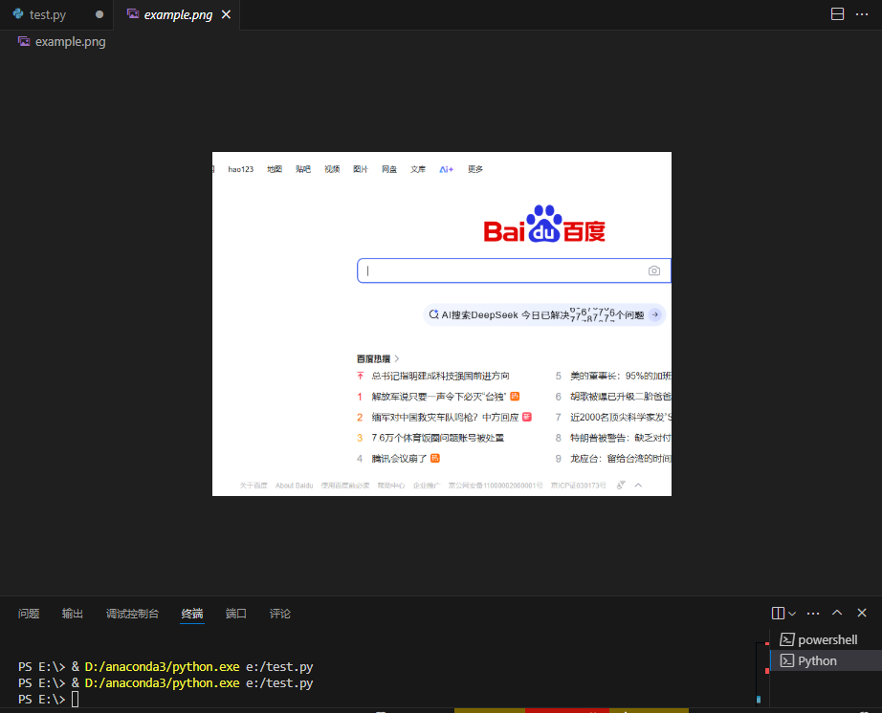
Task: Click the unsaved dot on test.py tab
Action: 99,14
